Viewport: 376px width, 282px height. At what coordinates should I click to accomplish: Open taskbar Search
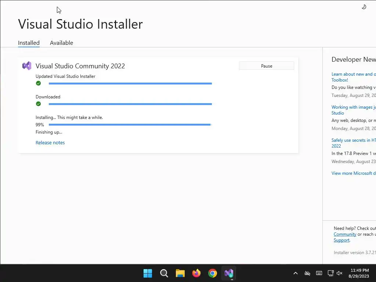pyautogui.click(x=164, y=273)
